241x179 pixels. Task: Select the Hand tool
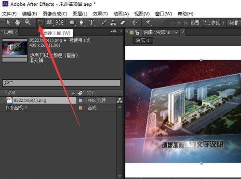pos(18,23)
